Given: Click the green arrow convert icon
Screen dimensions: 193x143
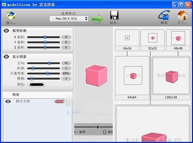Looking at the screenshot, I should point(97,19).
